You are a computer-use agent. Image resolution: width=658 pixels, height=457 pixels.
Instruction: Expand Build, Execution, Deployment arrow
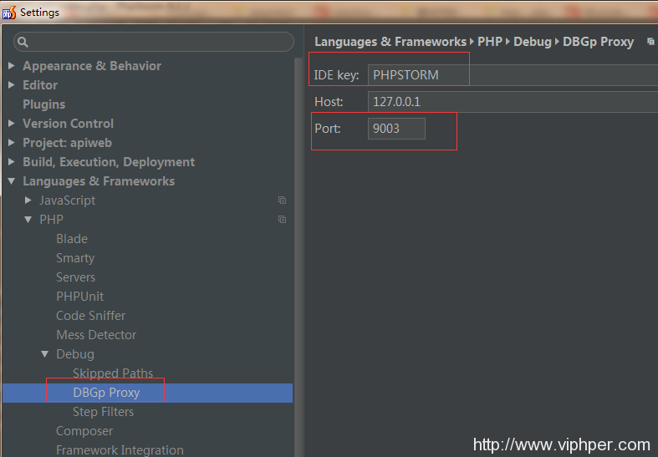pyautogui.click(x=12, y=162)
